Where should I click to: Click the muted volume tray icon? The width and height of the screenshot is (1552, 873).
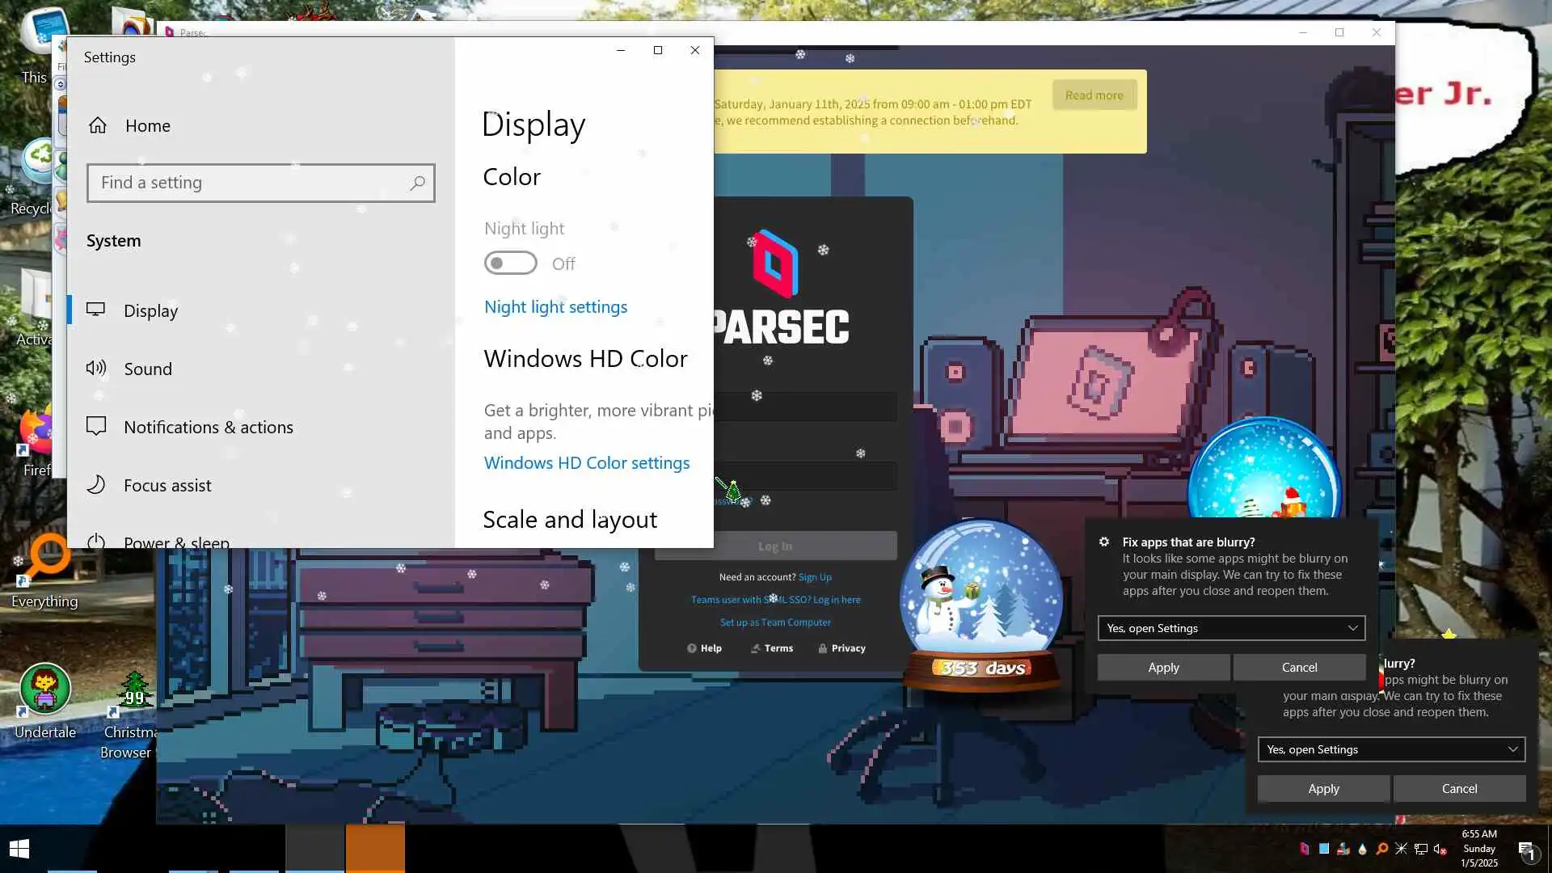click(x=1440, y=849)
